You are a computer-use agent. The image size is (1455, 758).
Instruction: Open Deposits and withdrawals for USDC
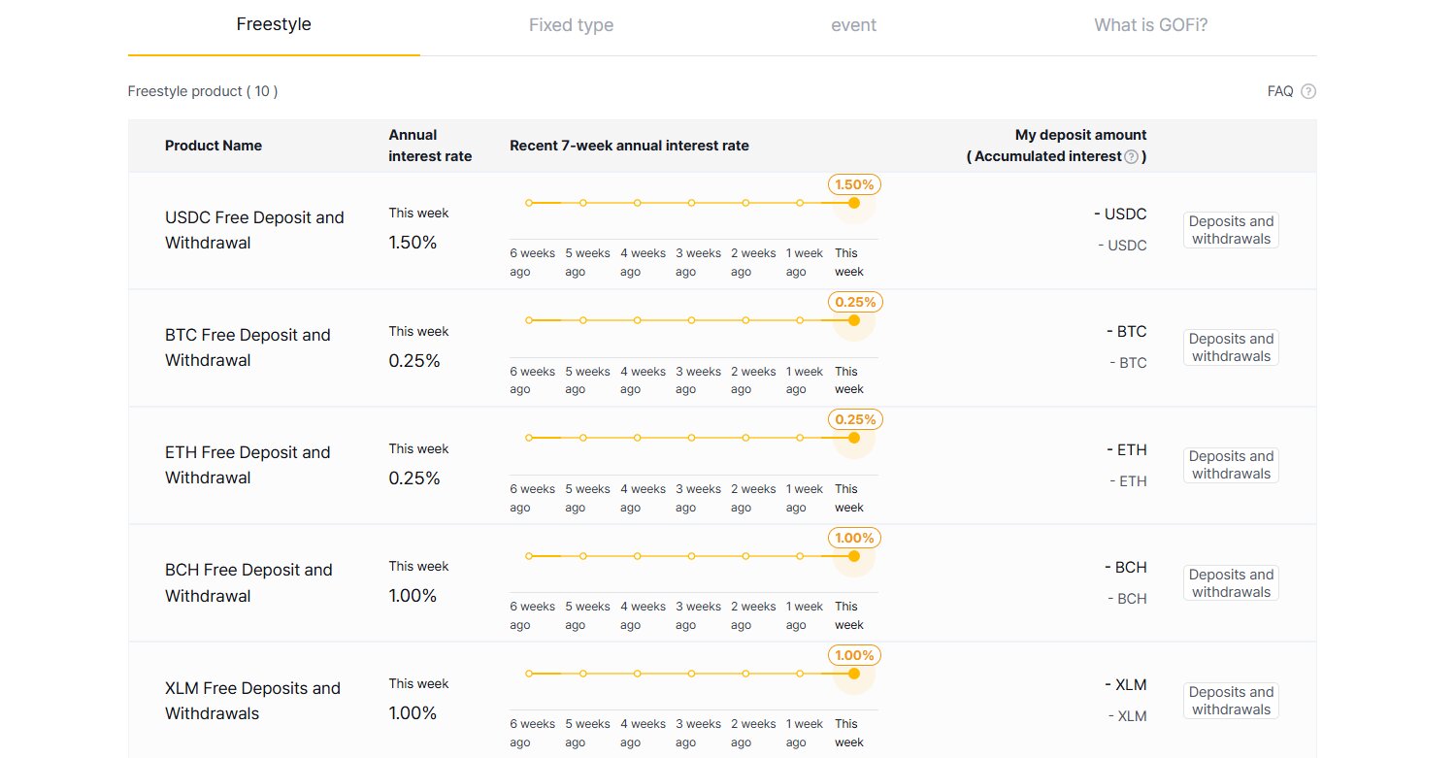coord(1231,230)
